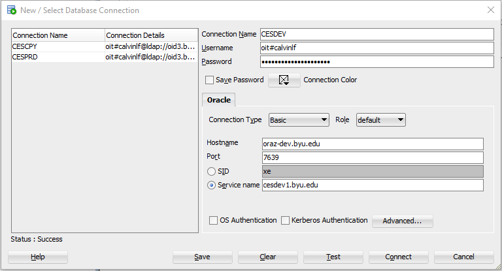This screenshot has height=271, width=502.
Task: Select the CESPRD connection in the list
Action: pos(105,57)
